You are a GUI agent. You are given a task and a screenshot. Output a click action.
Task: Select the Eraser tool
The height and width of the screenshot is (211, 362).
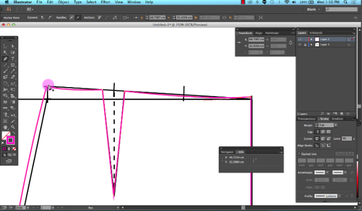click(13, 77)
